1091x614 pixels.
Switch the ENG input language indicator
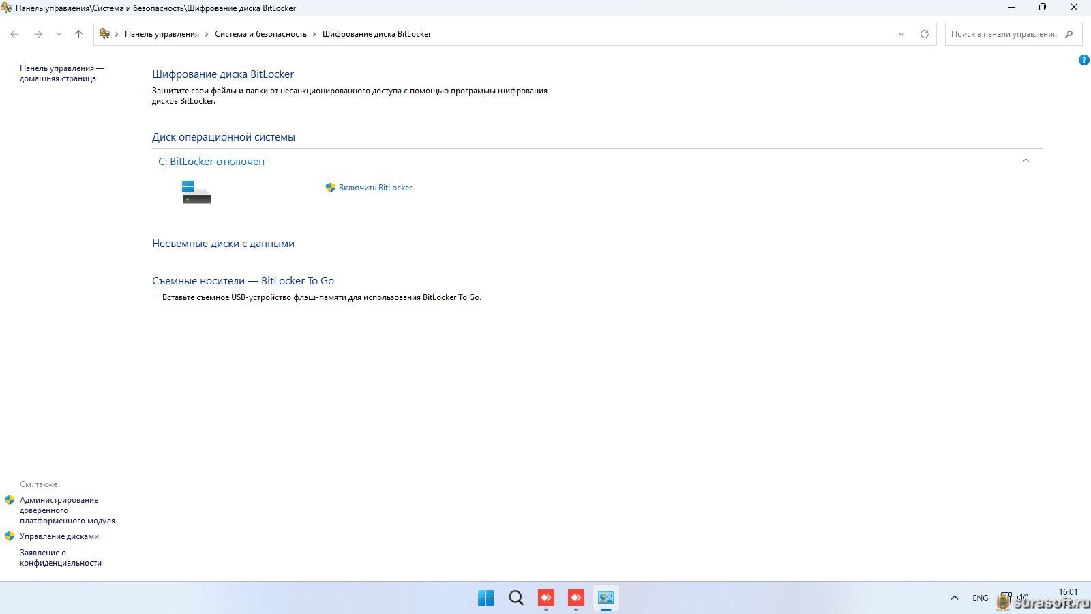tap(980, 598)
